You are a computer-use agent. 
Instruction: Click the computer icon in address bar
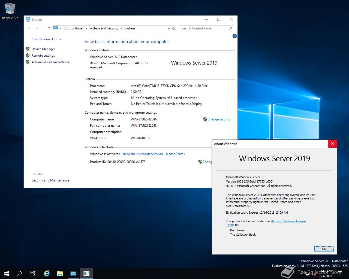[x=56, y=28]
